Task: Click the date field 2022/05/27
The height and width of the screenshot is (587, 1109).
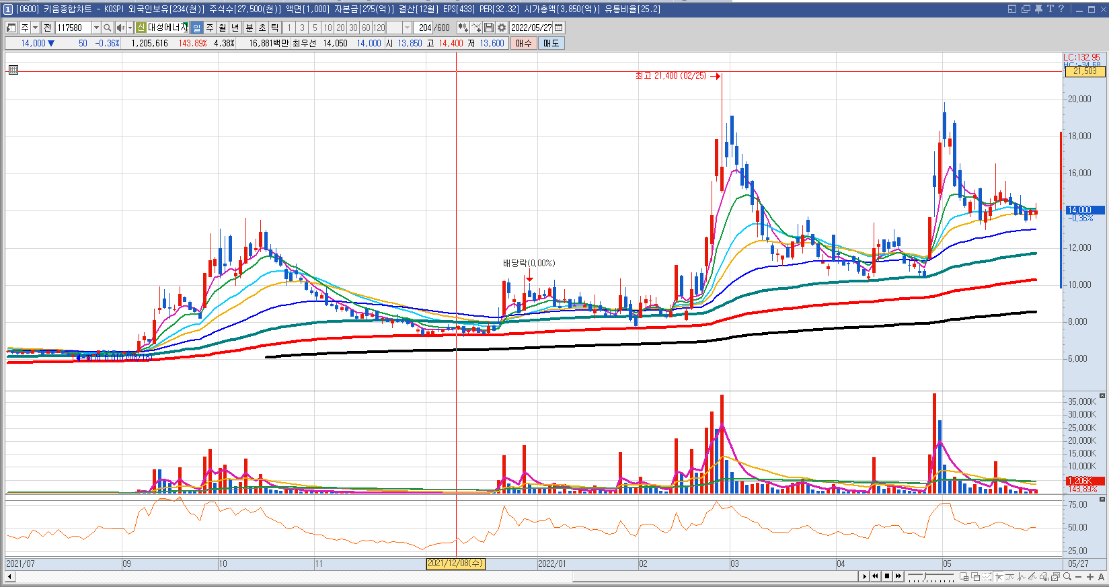Action: click(x=531, y=28)
